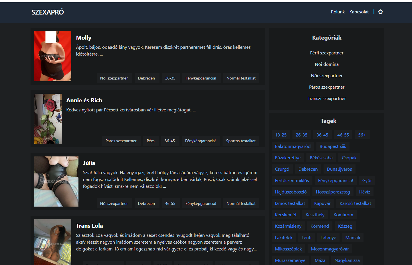Choose the Budapest xiii. tag
Viewport: 412px width, 265px height.
333,146
